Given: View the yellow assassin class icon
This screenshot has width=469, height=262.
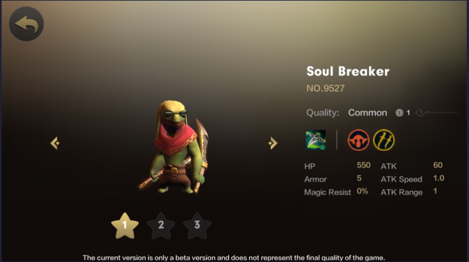Looking at the screenshot, I should pyautogui.click(x=384, y=140).
